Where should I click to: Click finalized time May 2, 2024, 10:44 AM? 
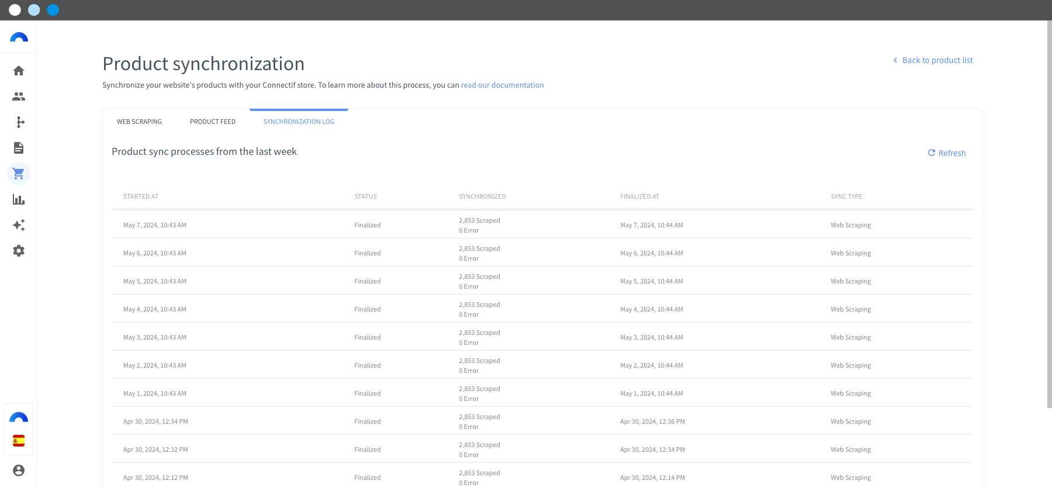pos(652,365)
